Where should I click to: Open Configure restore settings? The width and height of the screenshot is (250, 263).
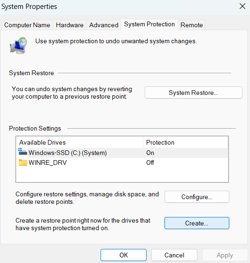(197, 197)
